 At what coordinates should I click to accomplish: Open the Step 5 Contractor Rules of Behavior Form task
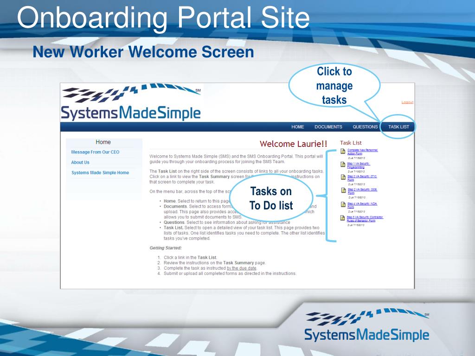tap(365, 219)
